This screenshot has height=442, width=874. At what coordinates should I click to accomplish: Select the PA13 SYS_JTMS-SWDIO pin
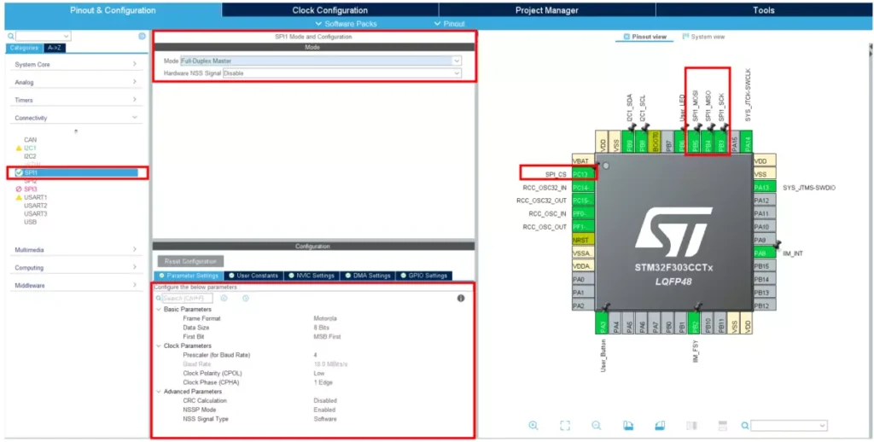(x=764, y=187)
